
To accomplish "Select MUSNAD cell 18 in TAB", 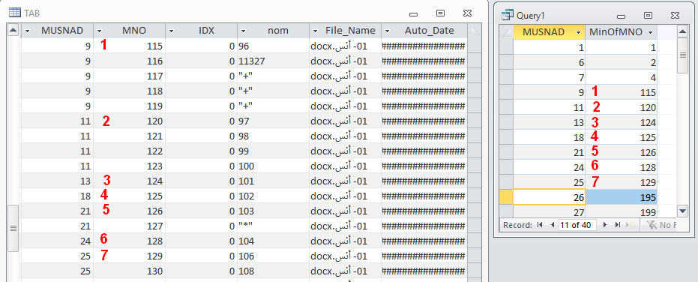I will coord(58,196).
